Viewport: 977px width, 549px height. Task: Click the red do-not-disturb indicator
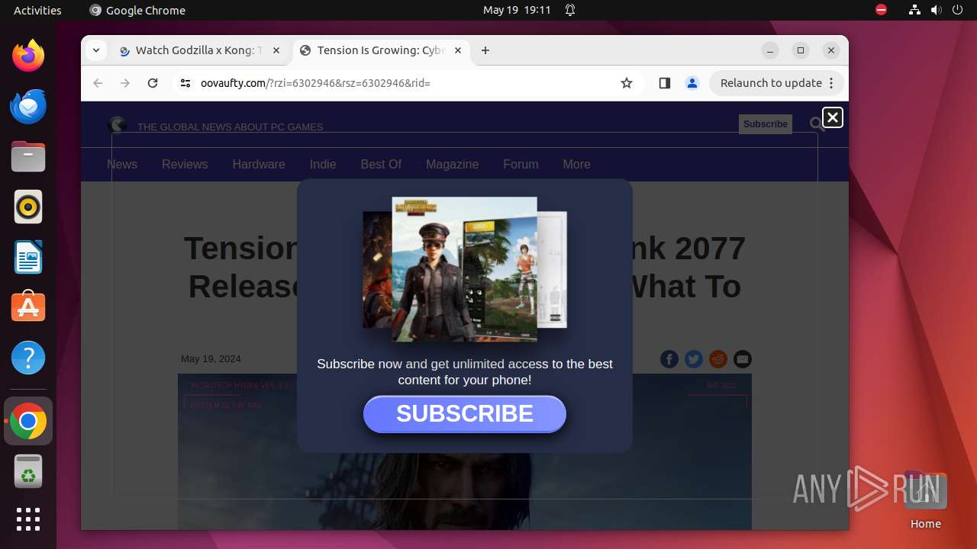click(x=882, y=10)
